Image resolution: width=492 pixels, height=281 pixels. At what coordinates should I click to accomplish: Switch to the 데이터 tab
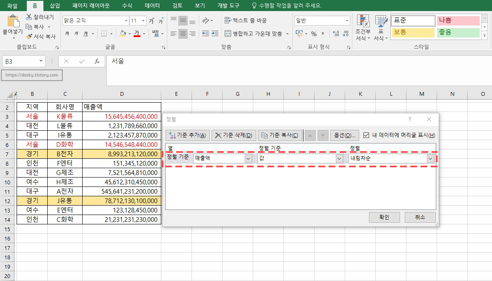coord(152,6)
